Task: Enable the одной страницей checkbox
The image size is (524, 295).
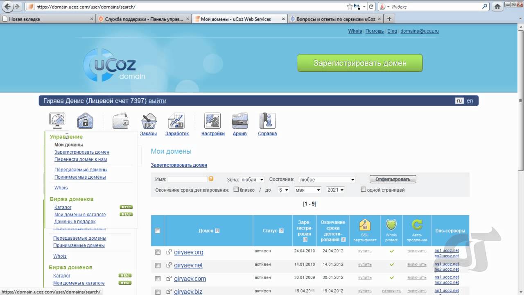Action: tap(363, 189)
